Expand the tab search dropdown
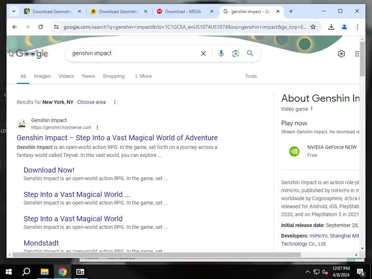This screenshot has height=279, width=372. coord(14,11)
